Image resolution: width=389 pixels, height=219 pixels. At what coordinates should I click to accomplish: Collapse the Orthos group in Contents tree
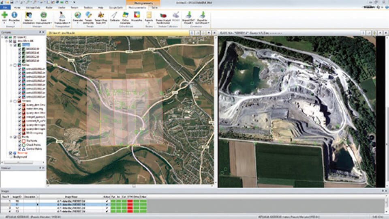(12, 65)
